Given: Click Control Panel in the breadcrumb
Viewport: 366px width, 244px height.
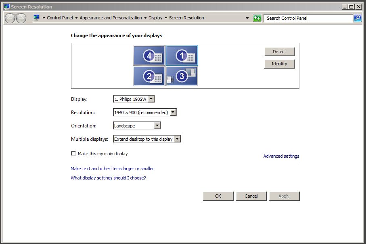Looking at the screenshot, I should point(60,18).
